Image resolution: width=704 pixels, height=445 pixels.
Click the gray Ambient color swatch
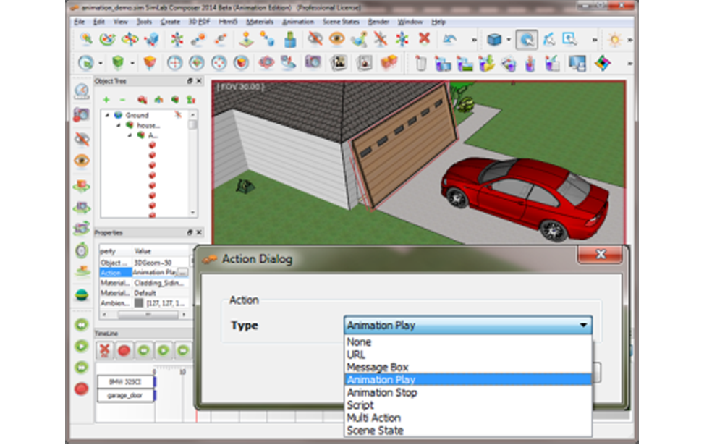click(x=139, y=303)
